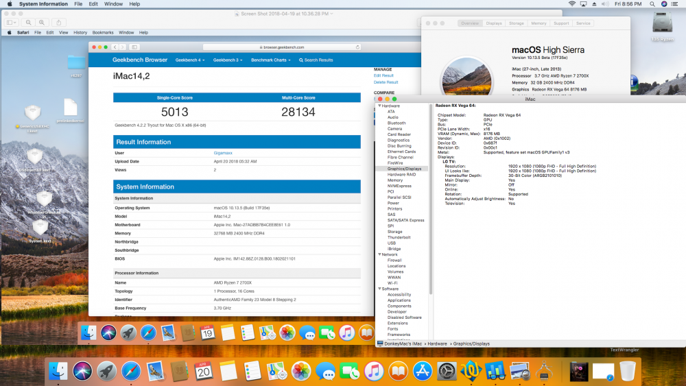
Task: Open Support tab in About This Mac
Action: 561,23
